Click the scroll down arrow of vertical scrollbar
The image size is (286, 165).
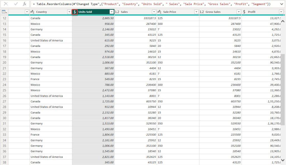tap(283, 160)
